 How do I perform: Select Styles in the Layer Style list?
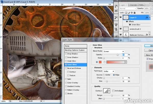[x=75, y=46]
